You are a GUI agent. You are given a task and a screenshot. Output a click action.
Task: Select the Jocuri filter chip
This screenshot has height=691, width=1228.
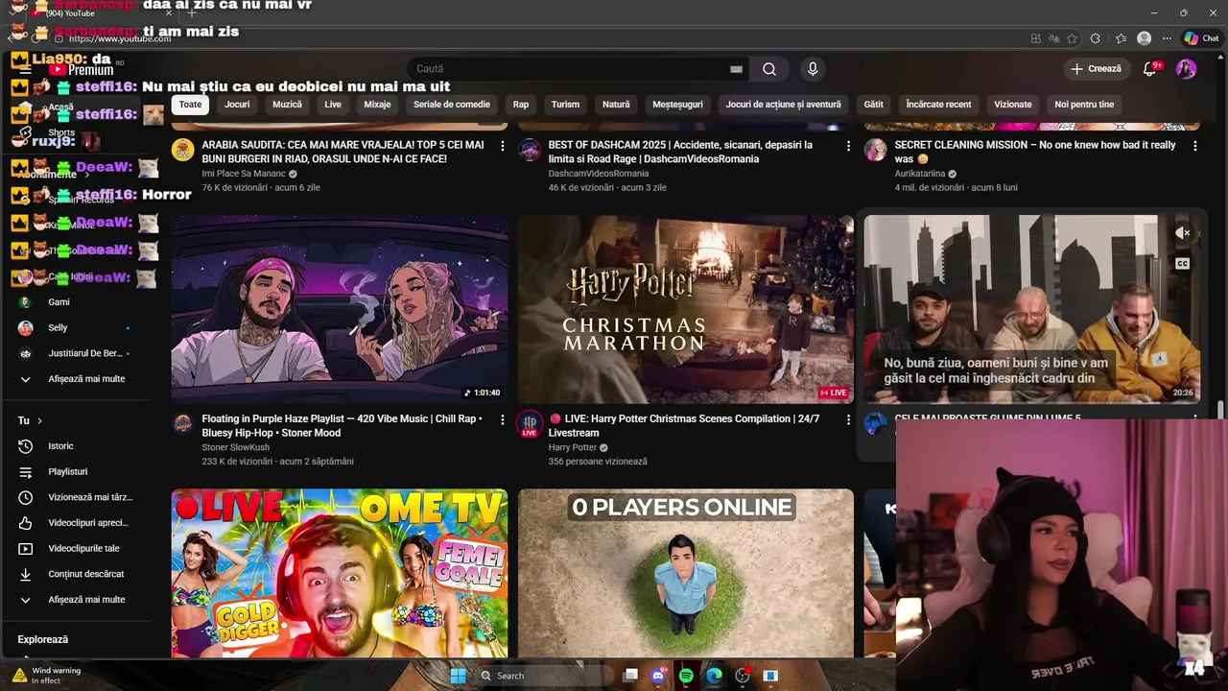(x=237, y=105)
